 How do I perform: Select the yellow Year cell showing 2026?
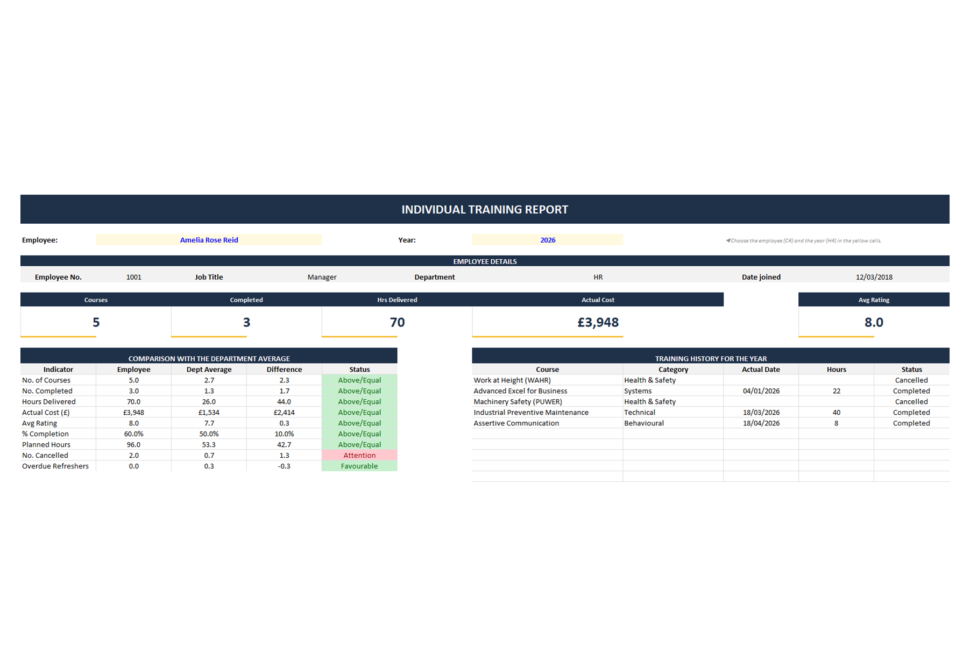(548, 240)
